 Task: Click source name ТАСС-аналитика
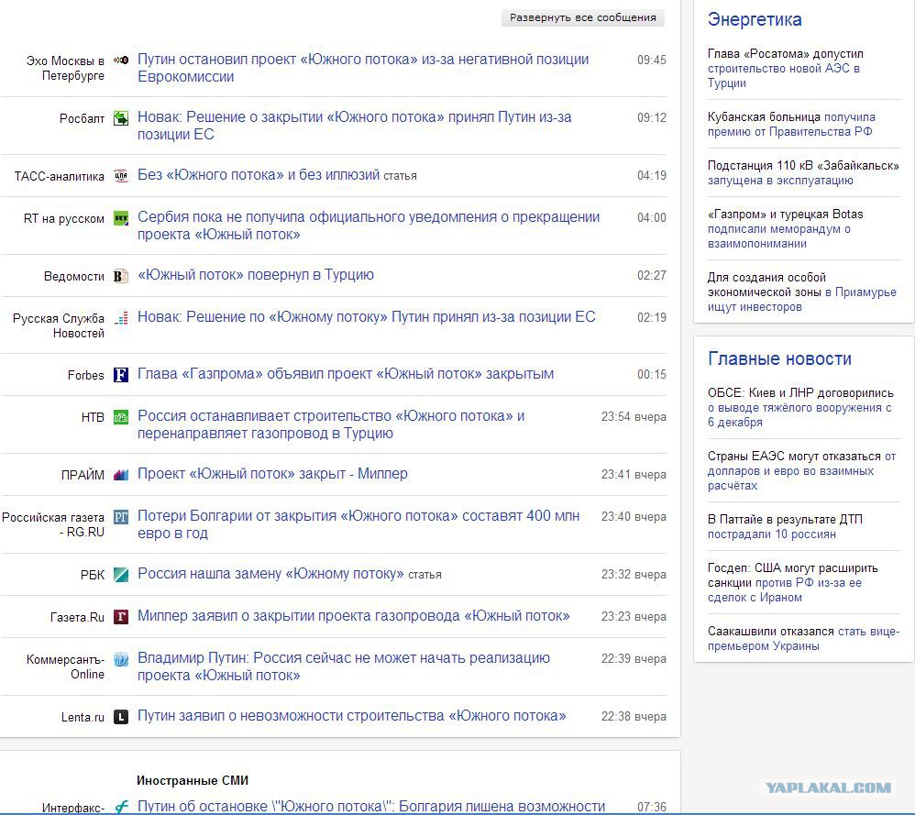click(x=59, y=176)
